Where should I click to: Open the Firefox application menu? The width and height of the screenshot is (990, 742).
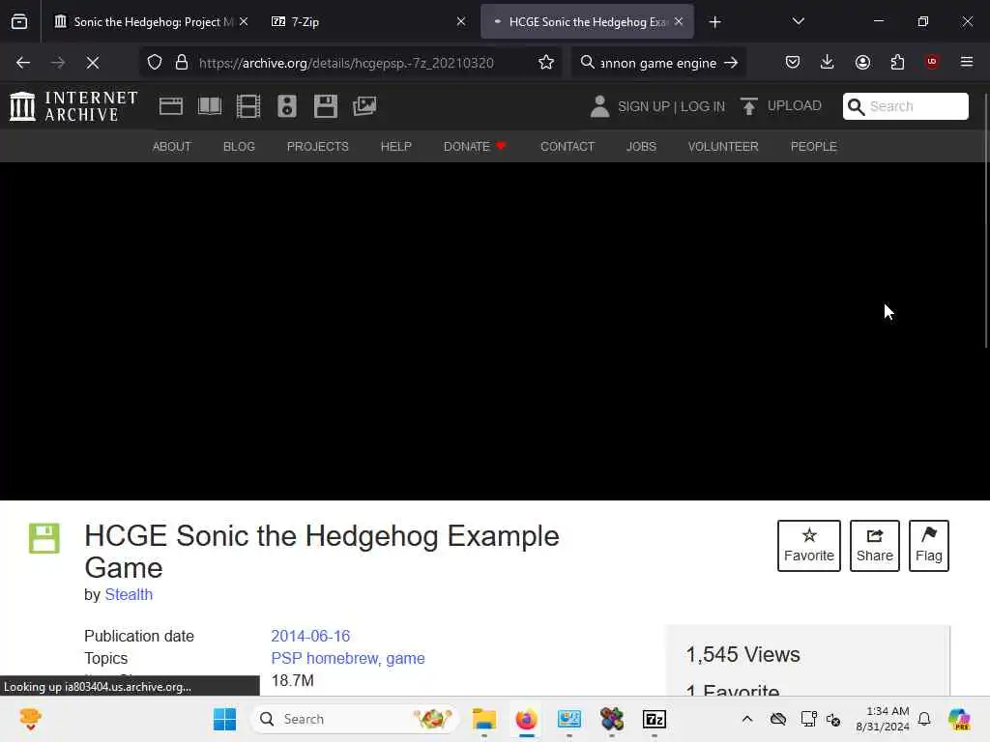(x=967, y=62)
